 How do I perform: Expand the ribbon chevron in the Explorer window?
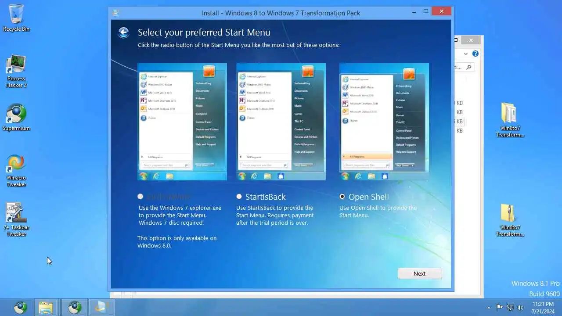click(466, 54)
